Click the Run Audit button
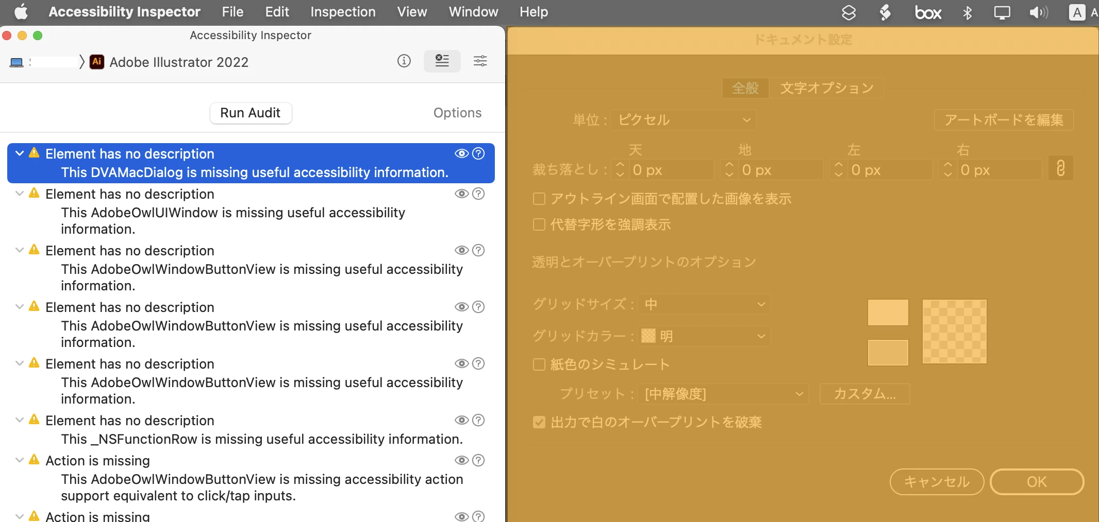1099x522 pixels. 251,113
